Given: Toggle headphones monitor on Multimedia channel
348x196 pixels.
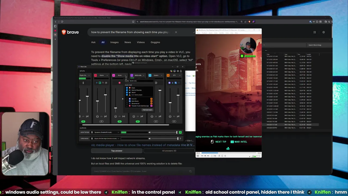Looking at the screenshot, I should 134,116.
